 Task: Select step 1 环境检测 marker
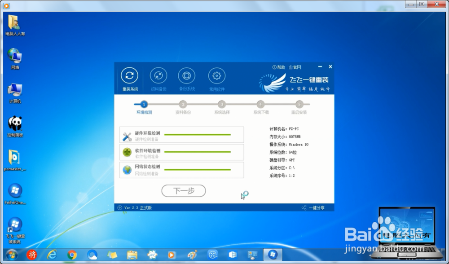point(144,104)
